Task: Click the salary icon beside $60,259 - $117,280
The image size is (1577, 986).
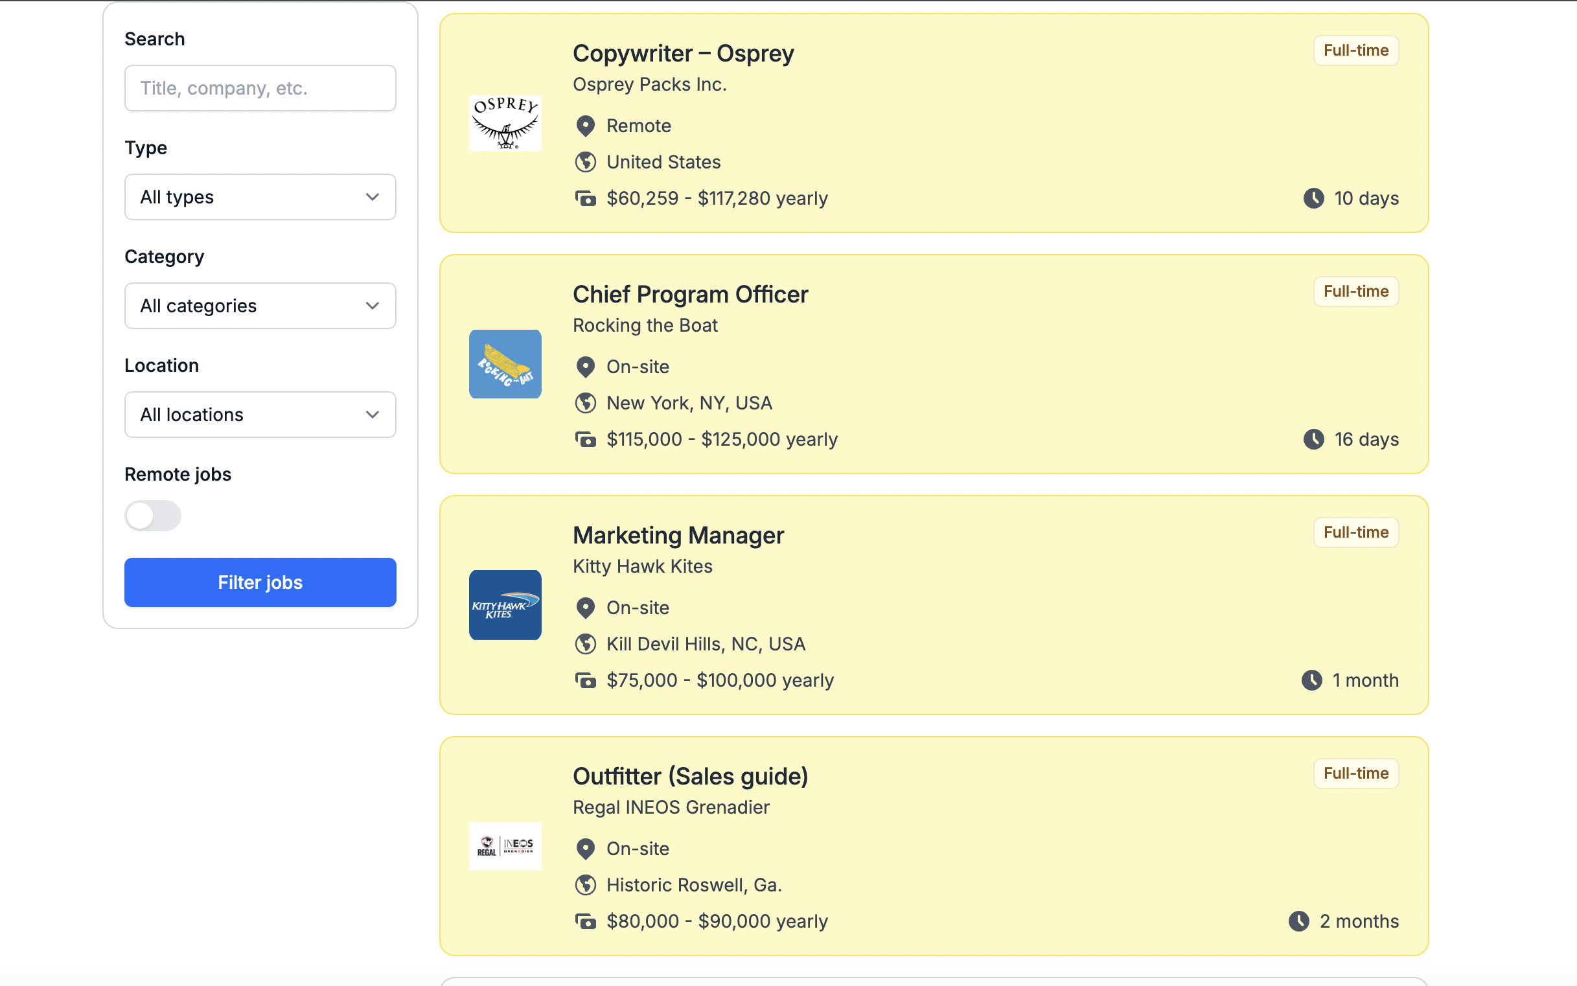Action: coord(585,198)
